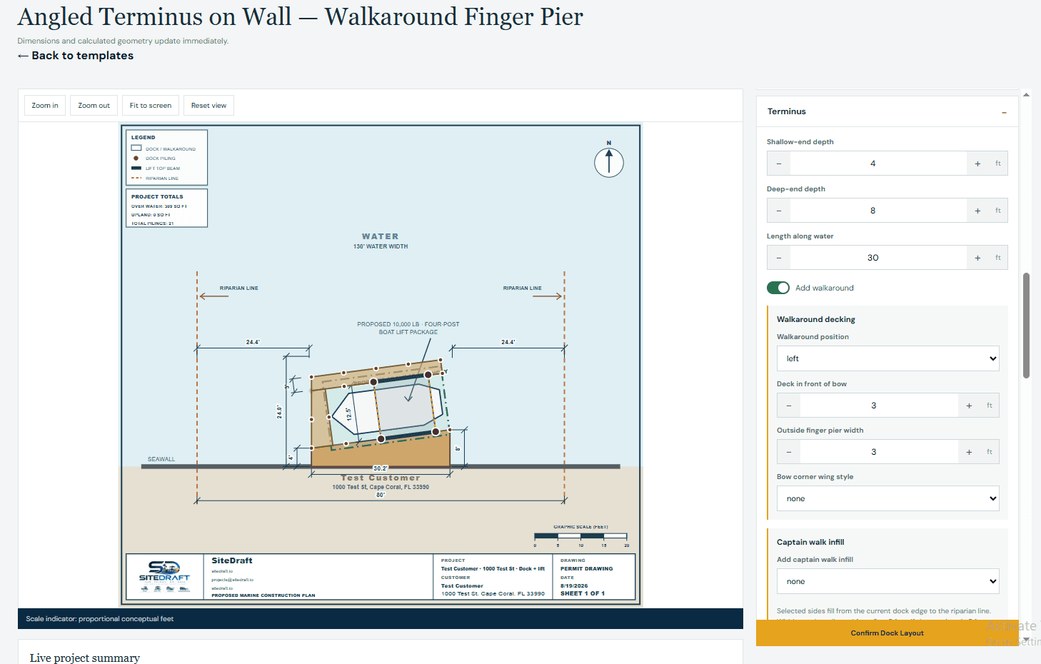Edit deck in front of bow value

879,406
